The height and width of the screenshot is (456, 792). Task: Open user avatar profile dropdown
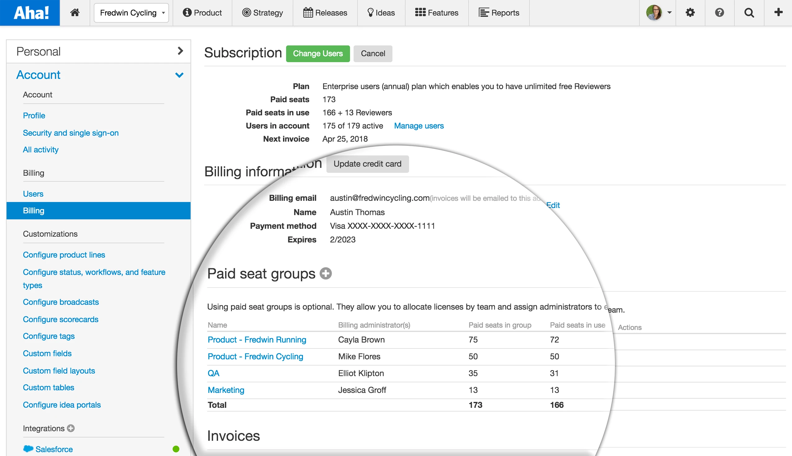click(x=658, y=12)
